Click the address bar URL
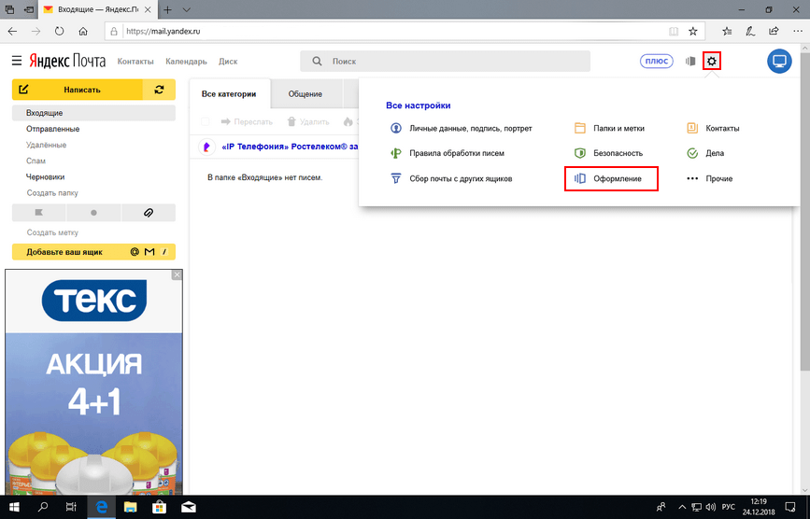 point(163,31)
